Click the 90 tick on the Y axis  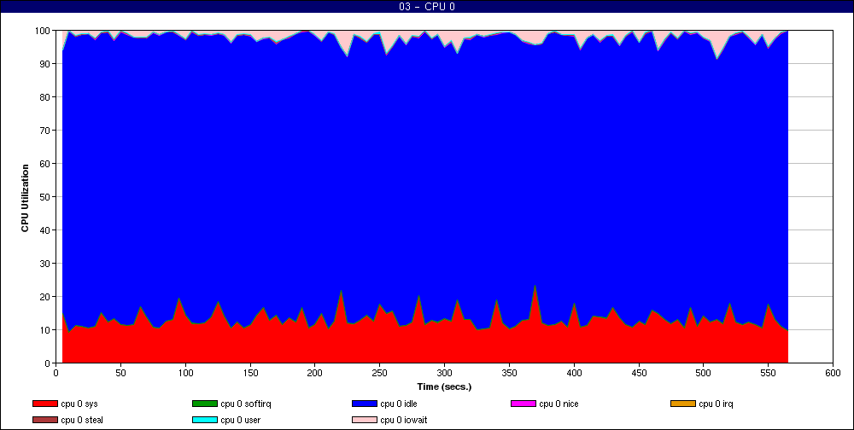click(x=46, y=64)
